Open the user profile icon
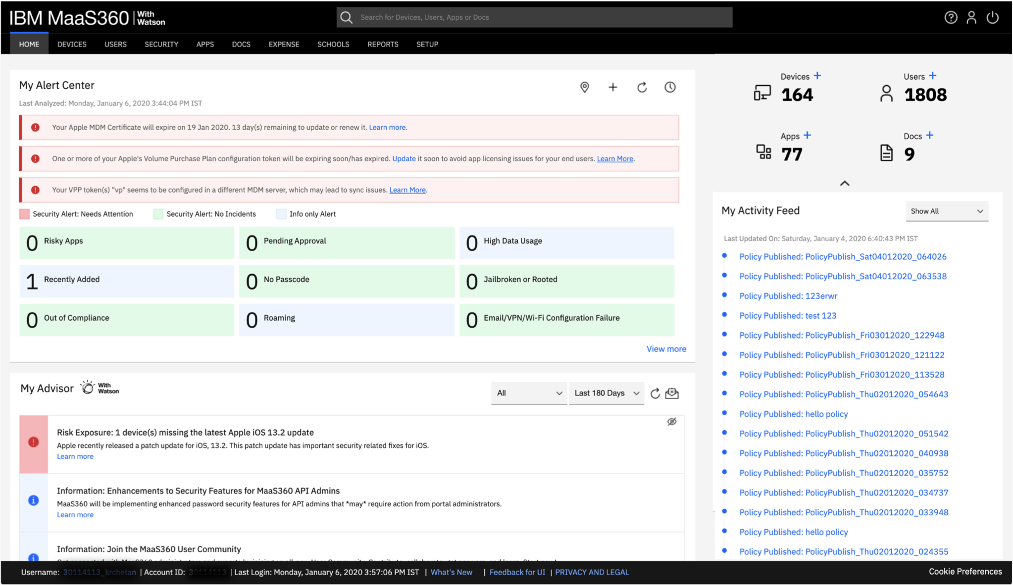This screenshot has width=1013, height=585. click(x=971, y=17)
